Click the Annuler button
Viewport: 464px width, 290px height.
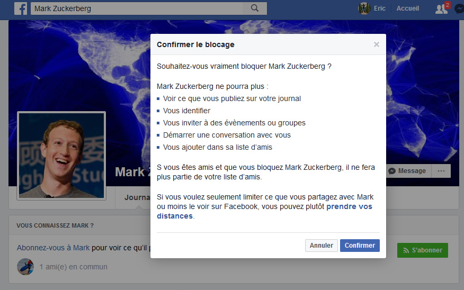322,246
